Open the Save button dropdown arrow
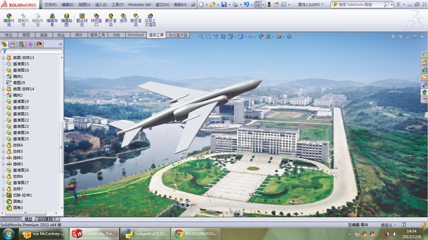428x240 pixels. pyautogui.click(x=229, y=5)
